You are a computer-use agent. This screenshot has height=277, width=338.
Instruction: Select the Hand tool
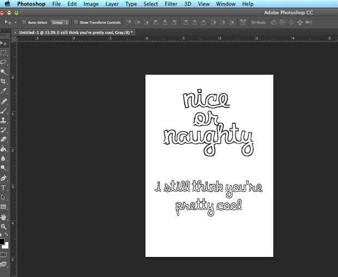(3, 217)
